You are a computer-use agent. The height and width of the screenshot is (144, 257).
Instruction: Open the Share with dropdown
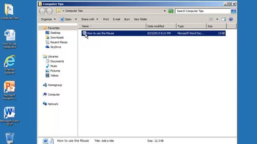point(90,19)
